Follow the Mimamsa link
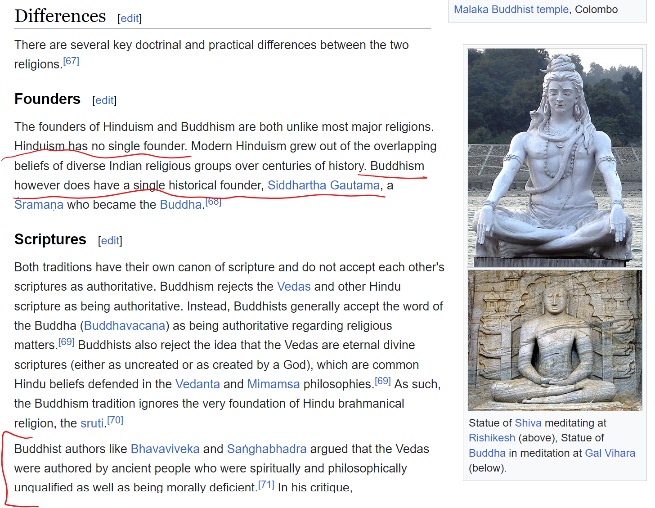The height and width of the screenshot is (508, 655). click(274, 384)
